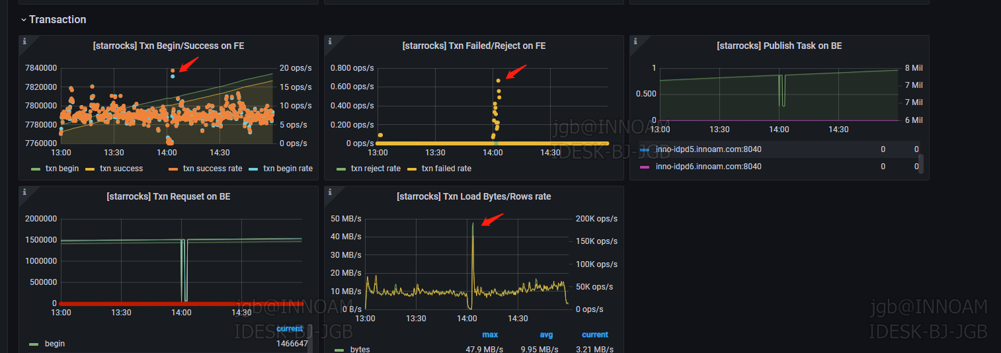This screenshot has width=1001, height=353.
Task: Open Txn Load Bytes/Rows rate title menu
Action: click(x=473, y=196)
